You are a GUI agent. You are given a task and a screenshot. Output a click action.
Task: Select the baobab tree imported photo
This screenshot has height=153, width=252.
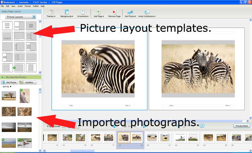coord(9,96)
